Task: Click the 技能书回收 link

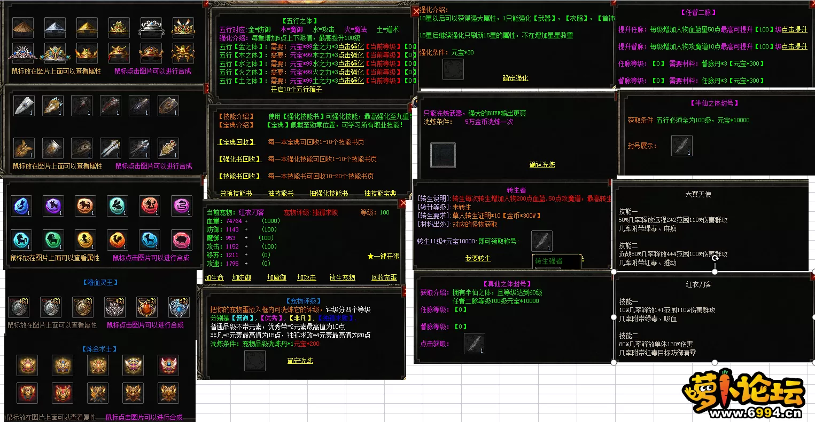Action: [240, 176]
